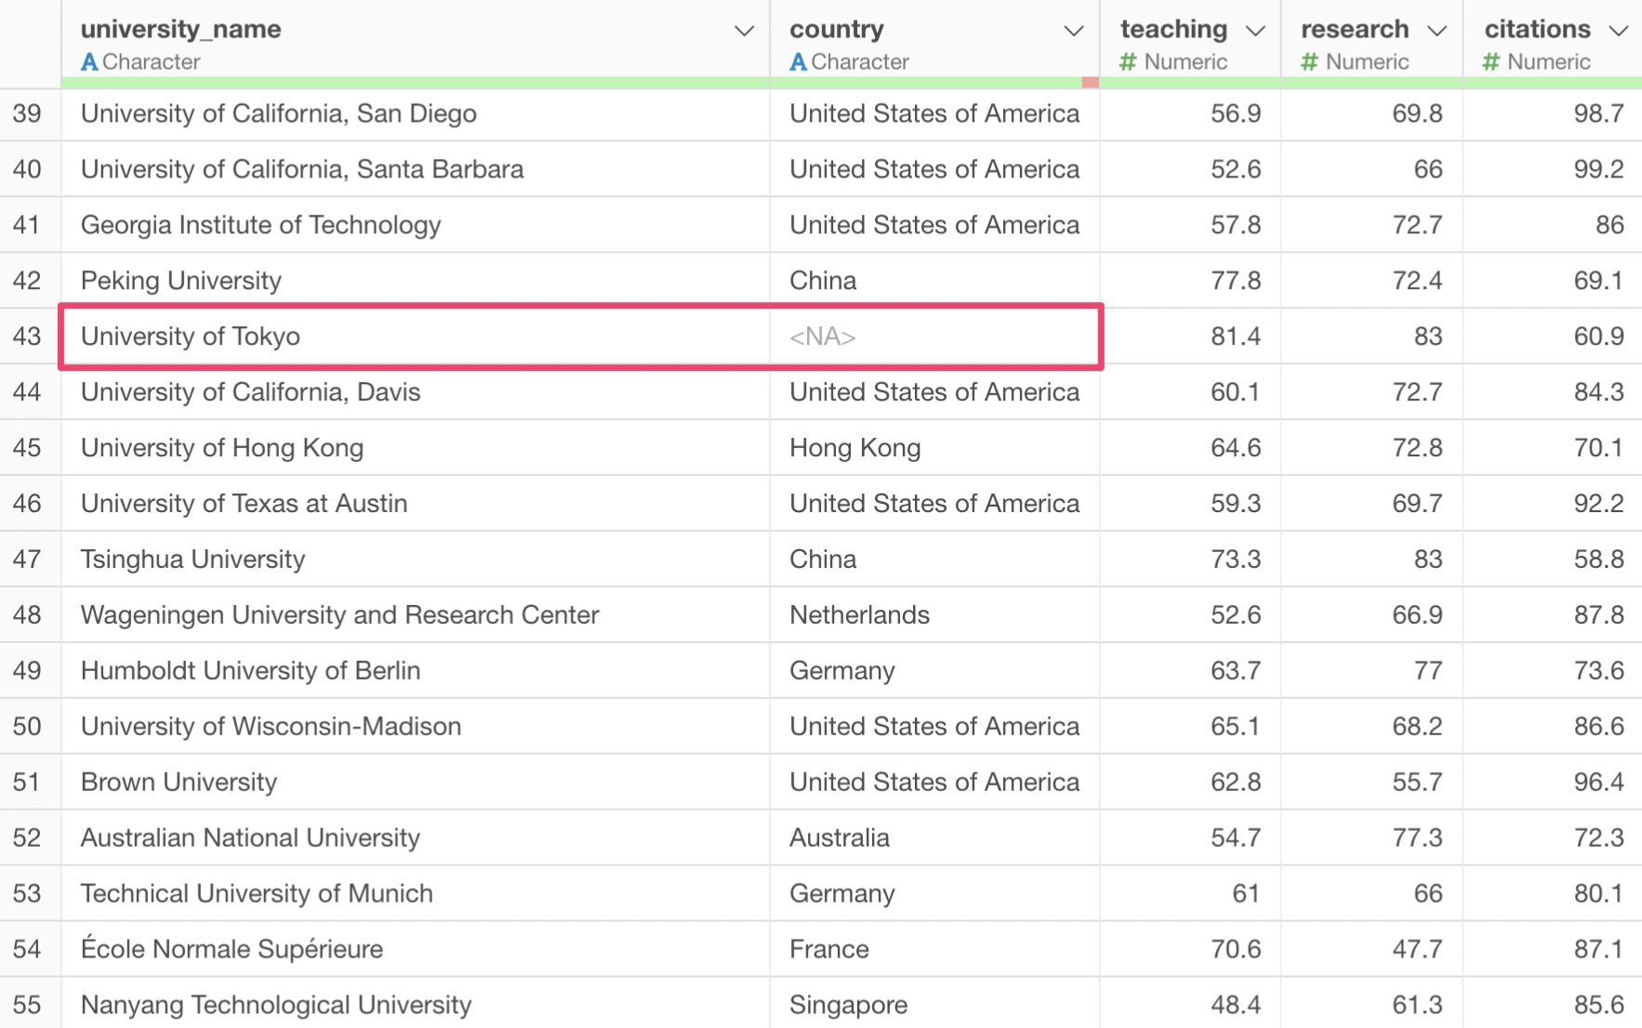Screen dimensions: 1642x1028
Task: Open the research column dropdown menu
Action: (x=1437, y=31)
